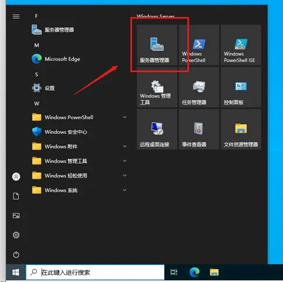
Task: Open Task View on the taskbar
Action: (x=174, y=272)
